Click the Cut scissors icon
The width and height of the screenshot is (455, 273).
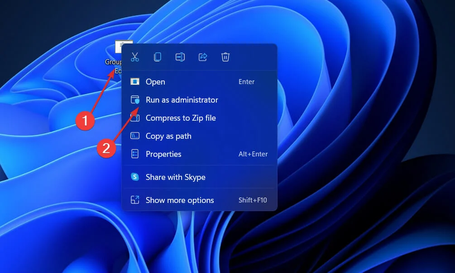[135, 57]
